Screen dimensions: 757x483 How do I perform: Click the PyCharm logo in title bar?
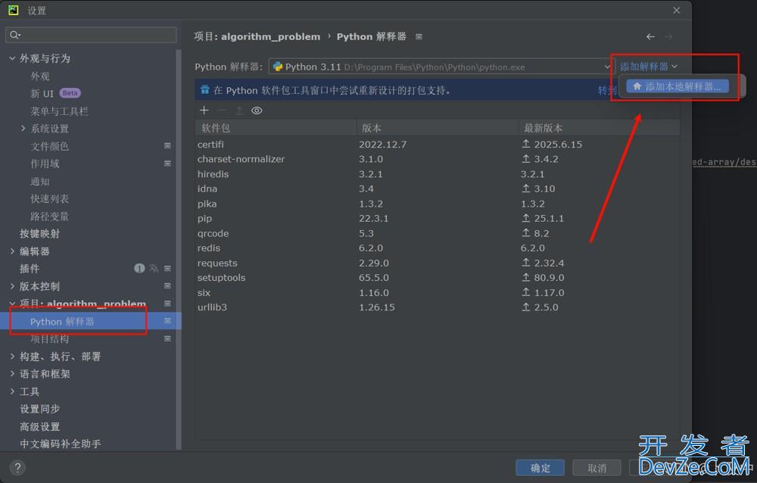pos(14,10)
